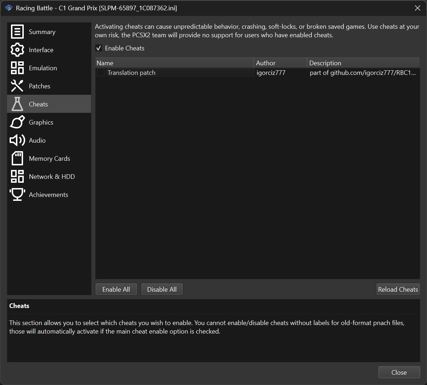The width and height of the screenshot is (427, 385).
Task: Click the Description column header
Action: [363, 63]
